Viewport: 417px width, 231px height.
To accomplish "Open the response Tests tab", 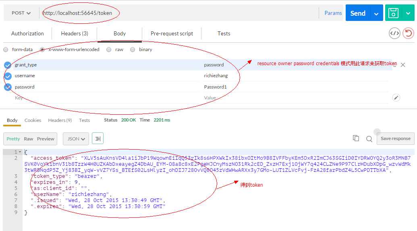I will pyautogui.click(x=84, y=120).
